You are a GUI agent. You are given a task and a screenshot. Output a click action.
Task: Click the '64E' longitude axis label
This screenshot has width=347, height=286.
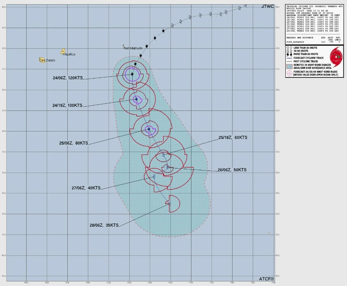(129, 283)
